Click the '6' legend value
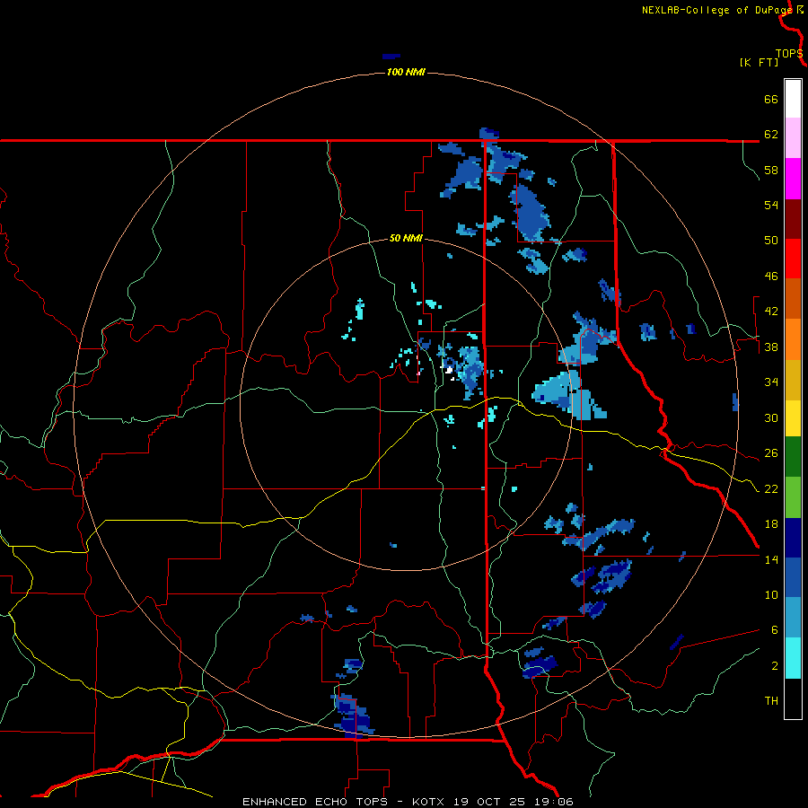This screenshot has height=808, width=808. 775,630
